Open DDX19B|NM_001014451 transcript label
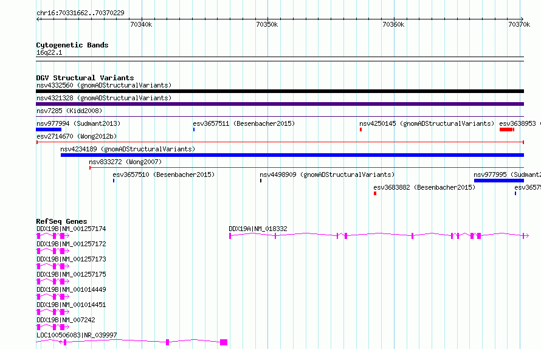 pyautogui.click(x=71, y=305)
